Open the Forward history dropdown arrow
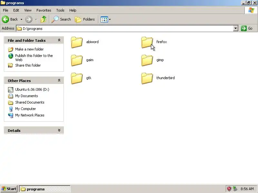Image resolution: width=258 pixels, height=193 pixels. point(36,19)
